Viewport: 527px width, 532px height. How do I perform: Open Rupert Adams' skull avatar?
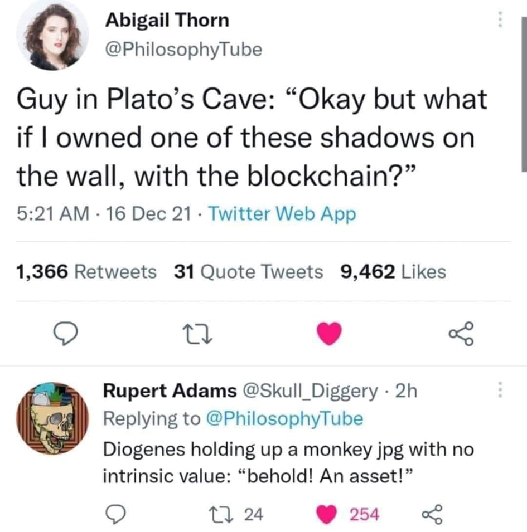(x=52, y=418)
